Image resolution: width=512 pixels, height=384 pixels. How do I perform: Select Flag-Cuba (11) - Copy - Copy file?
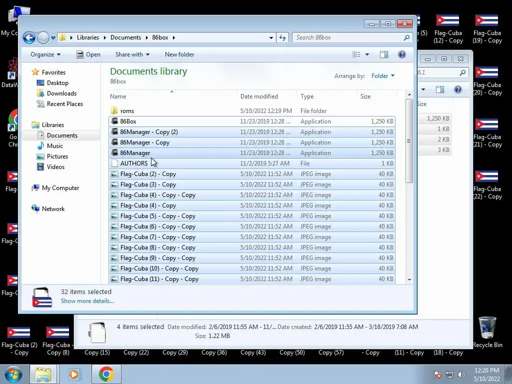coord(252,279)
